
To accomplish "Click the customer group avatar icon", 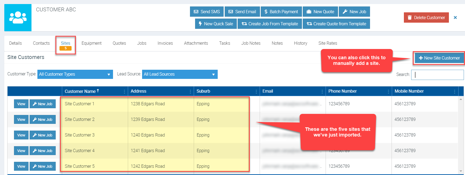I will pos(18,17).
